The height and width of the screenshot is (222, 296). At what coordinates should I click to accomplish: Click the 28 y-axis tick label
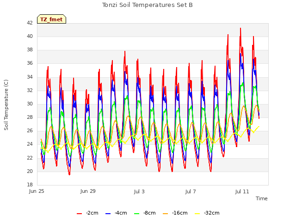pyautogui.click(x=30, y=117)
